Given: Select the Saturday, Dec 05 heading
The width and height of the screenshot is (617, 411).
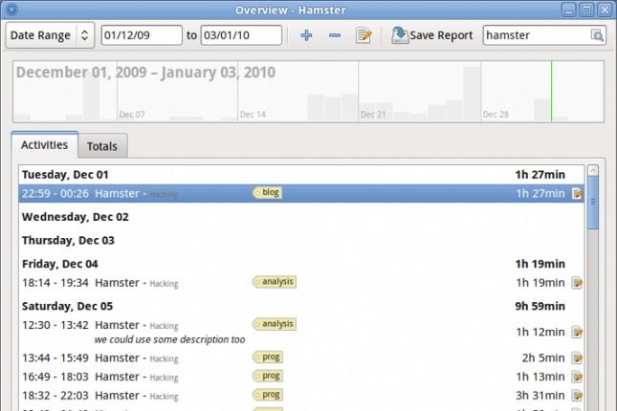Looking at the screenshot, I should pos(67,306).
